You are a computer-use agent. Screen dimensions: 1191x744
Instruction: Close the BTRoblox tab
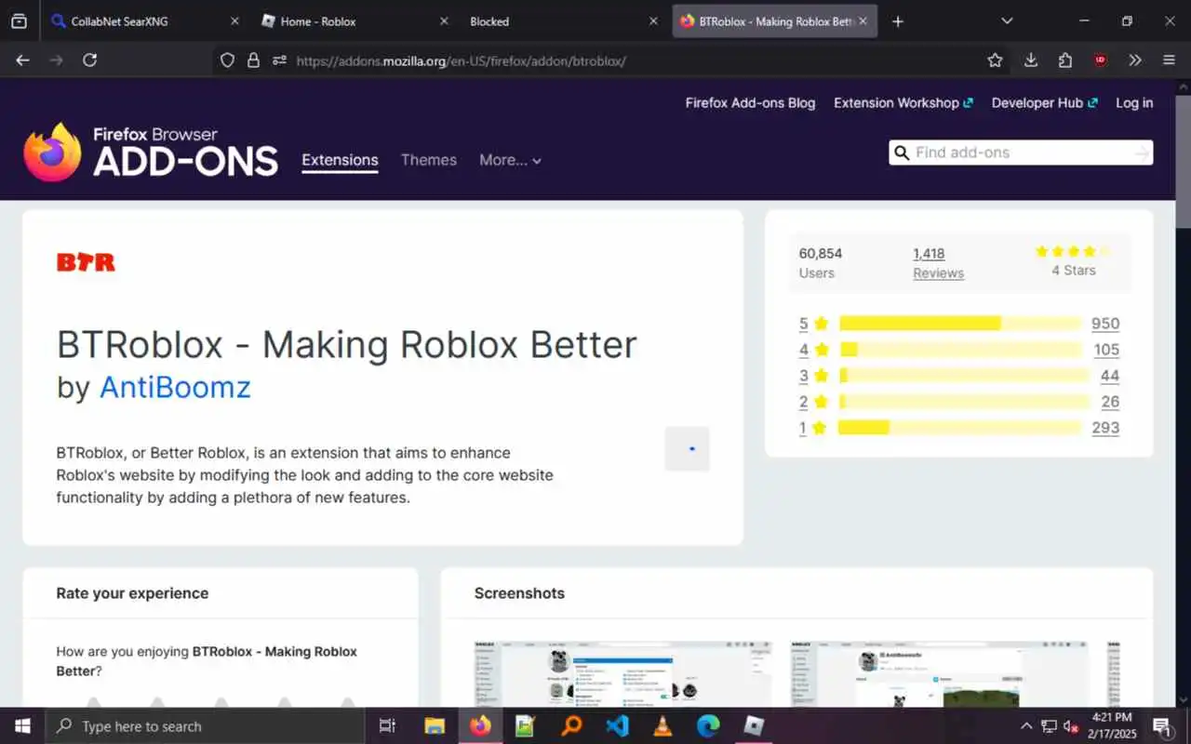tap(863, 21)
